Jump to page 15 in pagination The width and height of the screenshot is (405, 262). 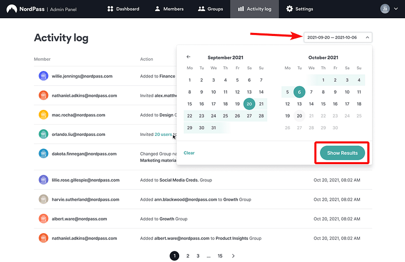point(220,256)
